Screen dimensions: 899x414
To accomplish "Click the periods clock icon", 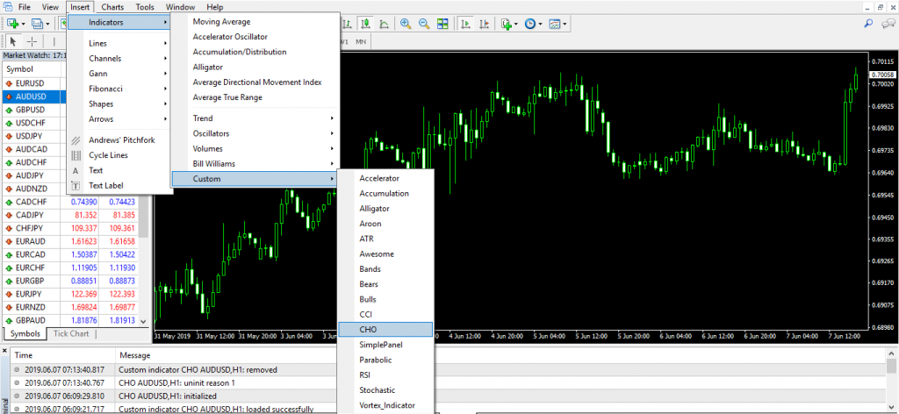I will 530,24.
